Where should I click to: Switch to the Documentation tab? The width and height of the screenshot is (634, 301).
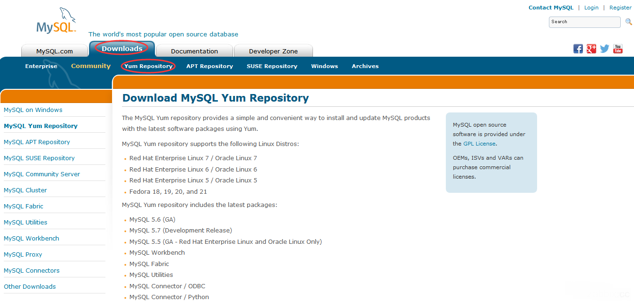(194, 51)
